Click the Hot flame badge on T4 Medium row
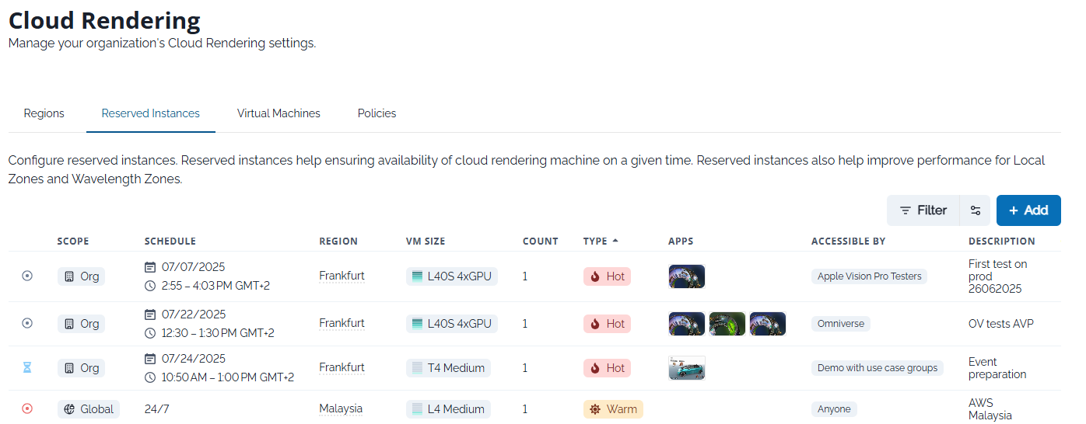Viewport: 1086px width, 424px height. [607, 368]
